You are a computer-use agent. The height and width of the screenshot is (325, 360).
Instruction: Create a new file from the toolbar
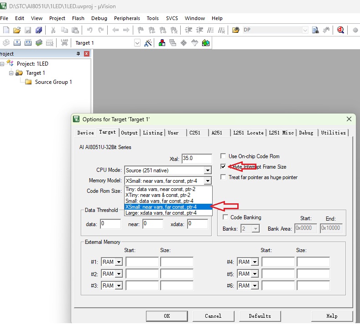(x=6, y=30)
